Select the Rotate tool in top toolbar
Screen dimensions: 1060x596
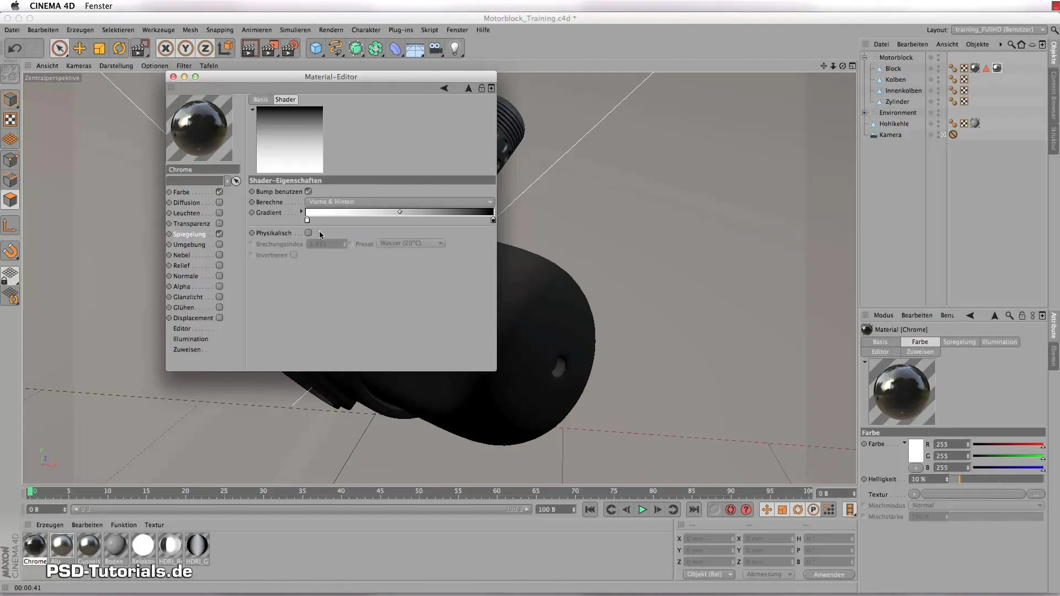tap(119, 49)
